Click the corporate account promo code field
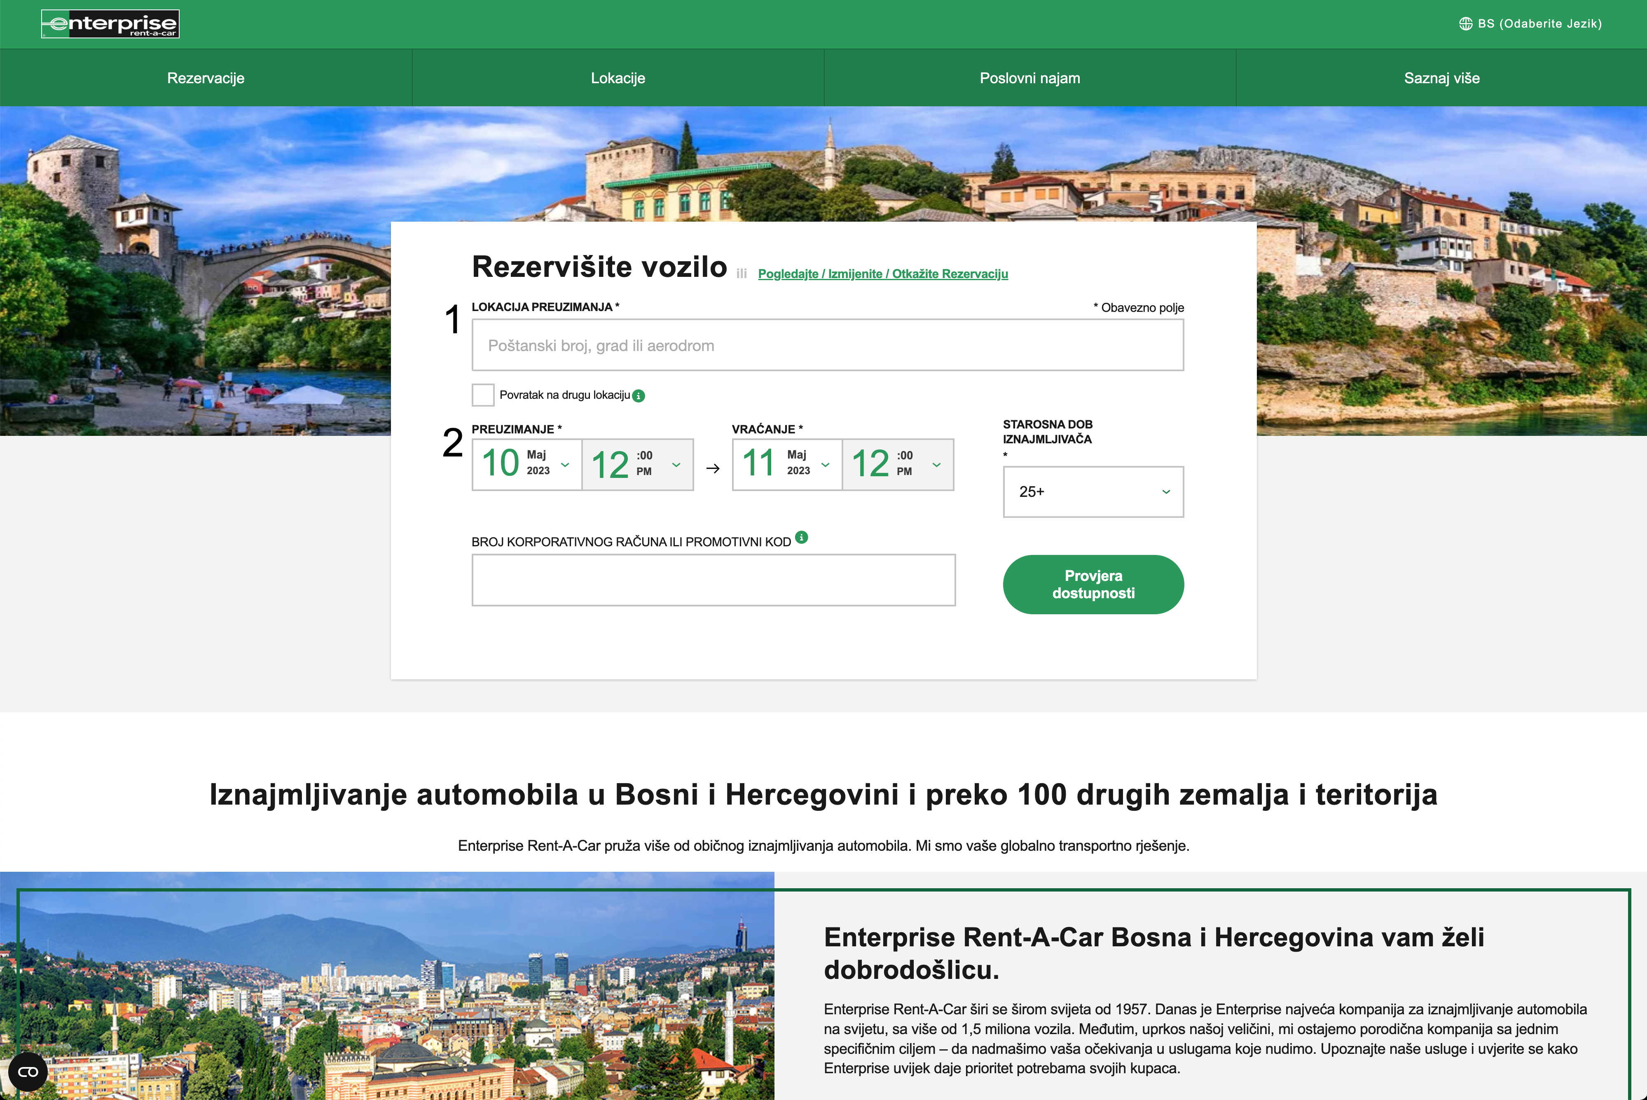1647x1100 pixels. click(x=713, y=580)
